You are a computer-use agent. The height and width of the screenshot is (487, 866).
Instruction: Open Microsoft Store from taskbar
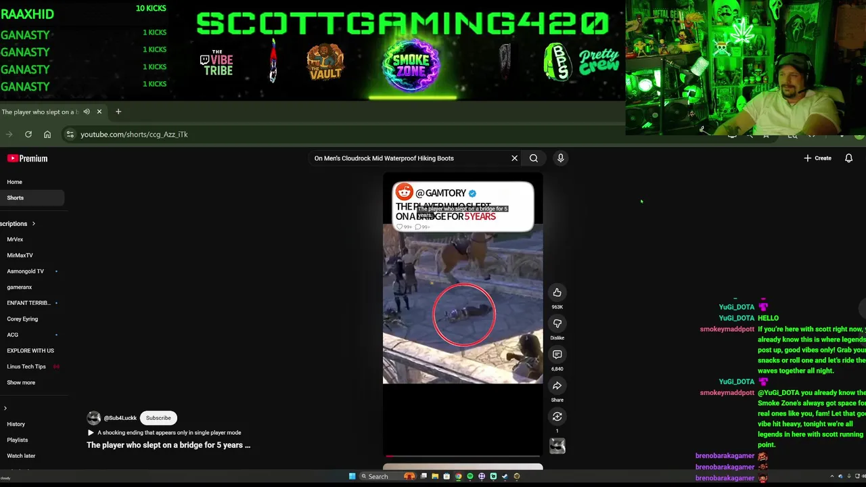(447, 476)
